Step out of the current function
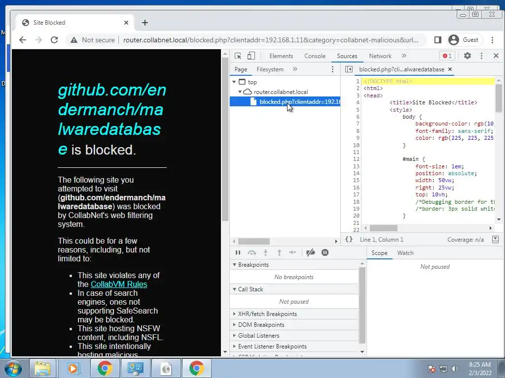This screenshot has height=378, width=505. coord(279,252)
